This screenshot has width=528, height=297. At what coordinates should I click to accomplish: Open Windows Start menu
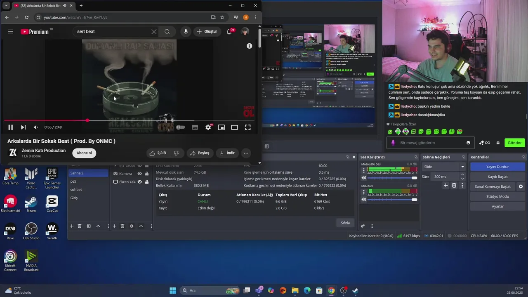(173, 290)
